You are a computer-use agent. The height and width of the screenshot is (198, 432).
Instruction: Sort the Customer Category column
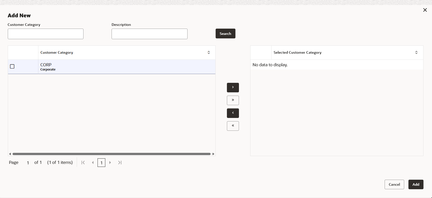pos(209,52)
